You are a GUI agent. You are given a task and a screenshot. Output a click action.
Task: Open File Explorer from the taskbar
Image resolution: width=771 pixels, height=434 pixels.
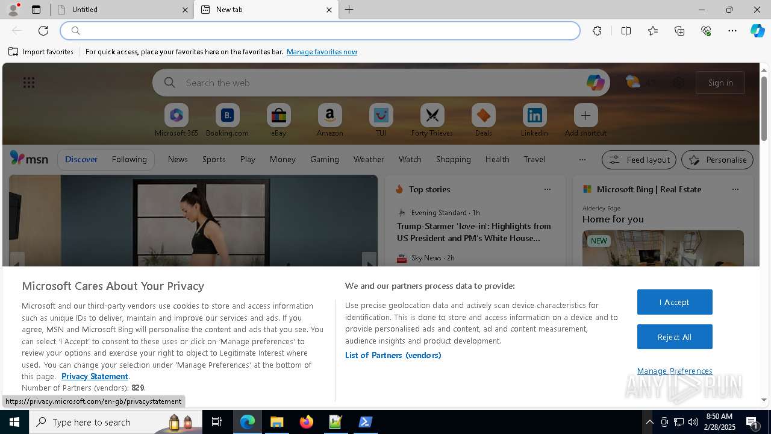tap(277, 422)
